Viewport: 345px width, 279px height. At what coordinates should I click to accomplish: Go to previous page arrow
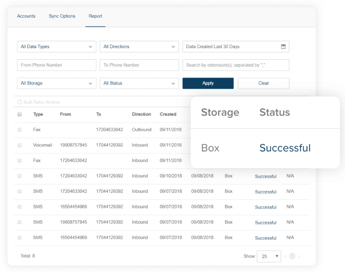pos(285,257)
